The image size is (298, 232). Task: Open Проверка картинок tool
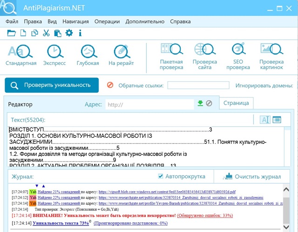pos(271,57)
